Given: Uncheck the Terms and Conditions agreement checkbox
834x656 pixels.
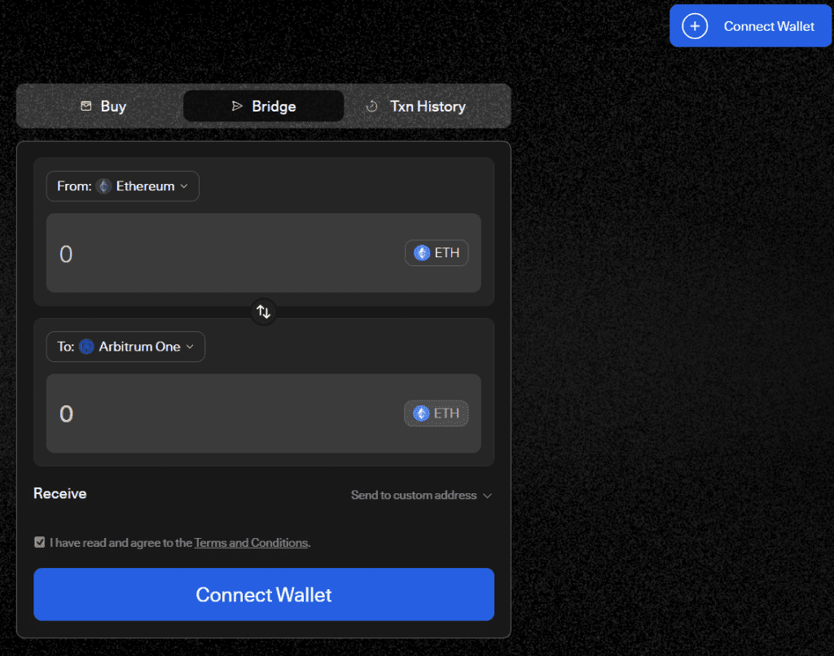Looking at the screenshot, I should (39, 542).
